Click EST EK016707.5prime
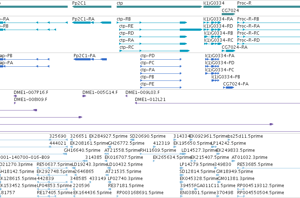Image resolution: width=300 pixels, height=198 pixels. [124, 157]
